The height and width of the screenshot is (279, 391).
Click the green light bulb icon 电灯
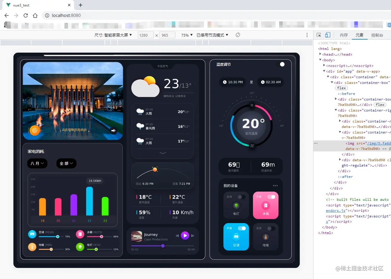pyautogui.click(x=80, y=247)
